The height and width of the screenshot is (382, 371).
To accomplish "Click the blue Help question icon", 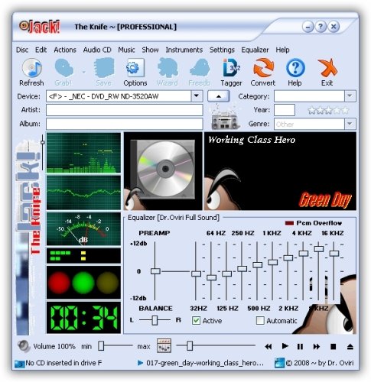I will 295,68.
